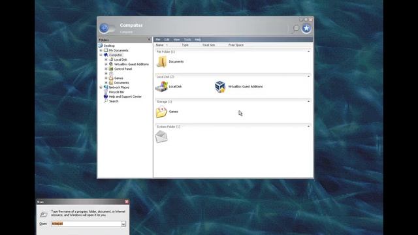Image resolution: width=418 pixels, height=235 pixels.
Task: Select Documents in the folder tree
Action: (121, 83)
